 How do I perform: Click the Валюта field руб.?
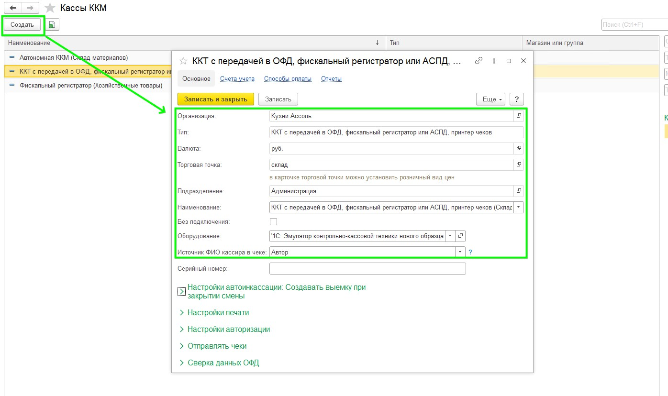pos(391,149)
